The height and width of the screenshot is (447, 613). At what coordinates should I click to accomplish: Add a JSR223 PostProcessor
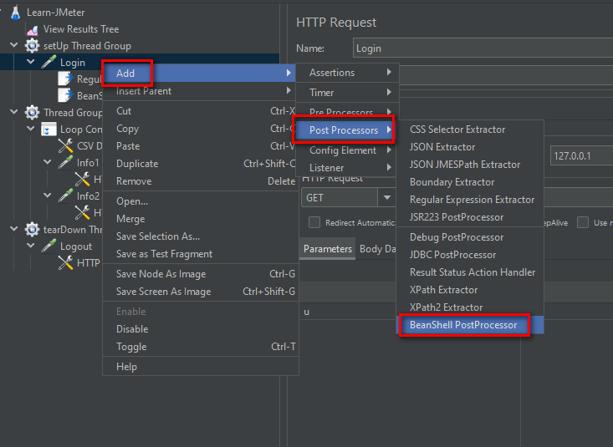(470, 217)
